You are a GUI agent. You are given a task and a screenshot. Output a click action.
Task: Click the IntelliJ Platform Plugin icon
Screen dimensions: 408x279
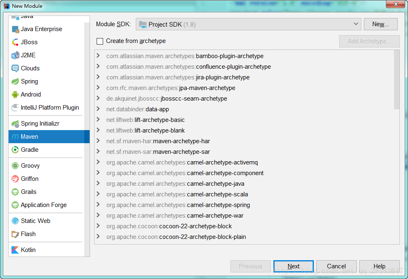coord(16,108)
